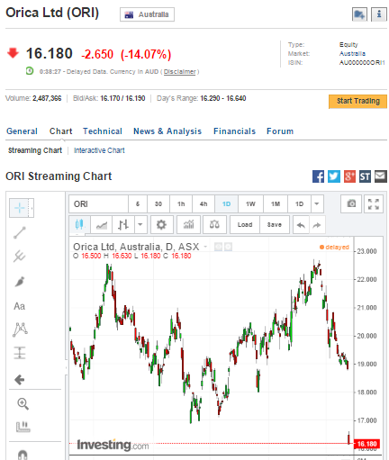Select the last 1D interval before dropdown
Screen dimensions: 389x460
point(299,204)
